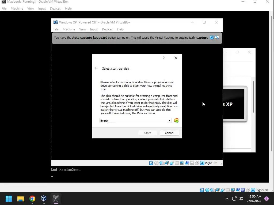Maximize the Windows XP VM window
274x205 pixels.
[204, 22]
